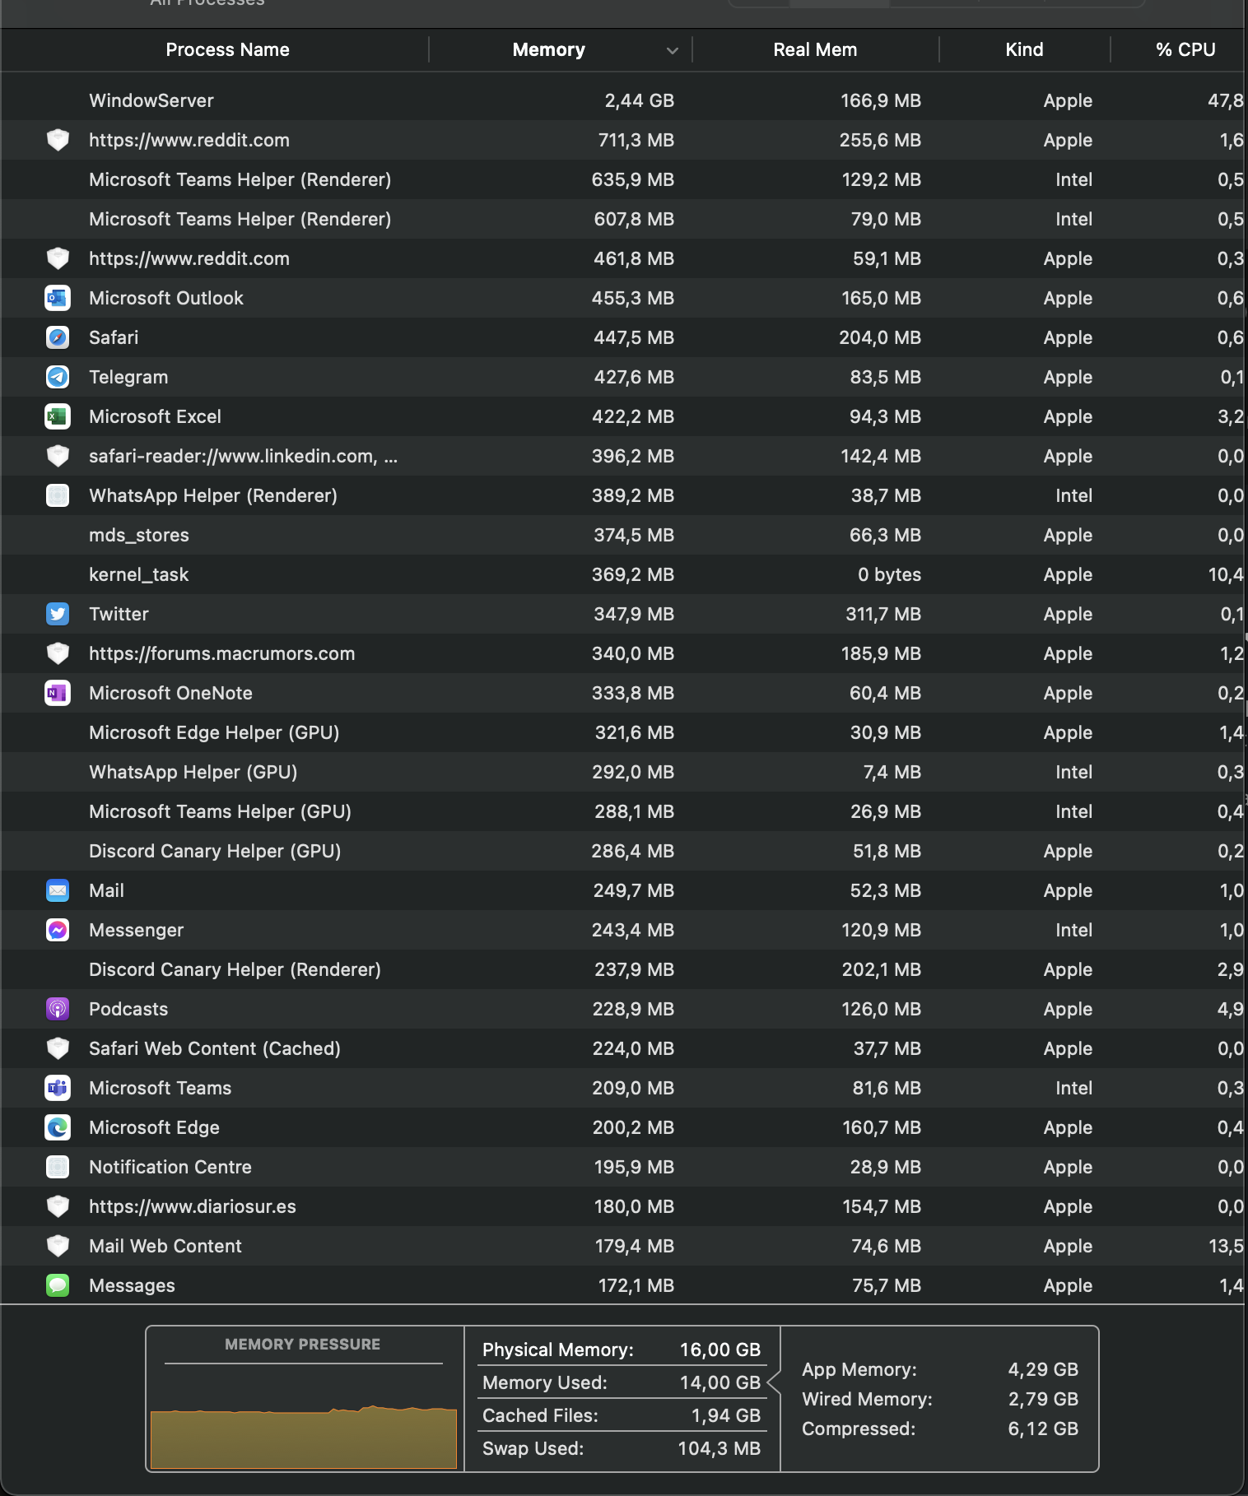Screen dimensions: 1248x1496
Task: Click the Memory Used 14,00 GB entry
Action: (x=622, y=1382)
